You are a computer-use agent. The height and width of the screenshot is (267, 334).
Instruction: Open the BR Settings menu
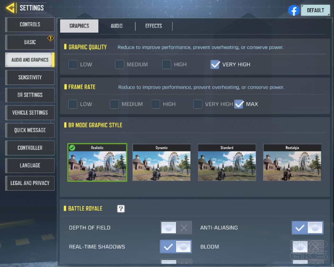coord(30,95)
